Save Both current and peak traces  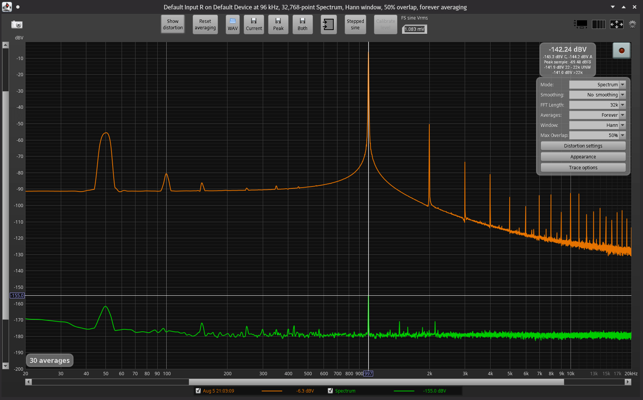[x=303, y=24]
